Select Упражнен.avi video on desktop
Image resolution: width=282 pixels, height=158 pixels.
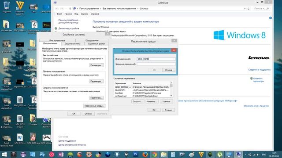(x=20, y=83)
